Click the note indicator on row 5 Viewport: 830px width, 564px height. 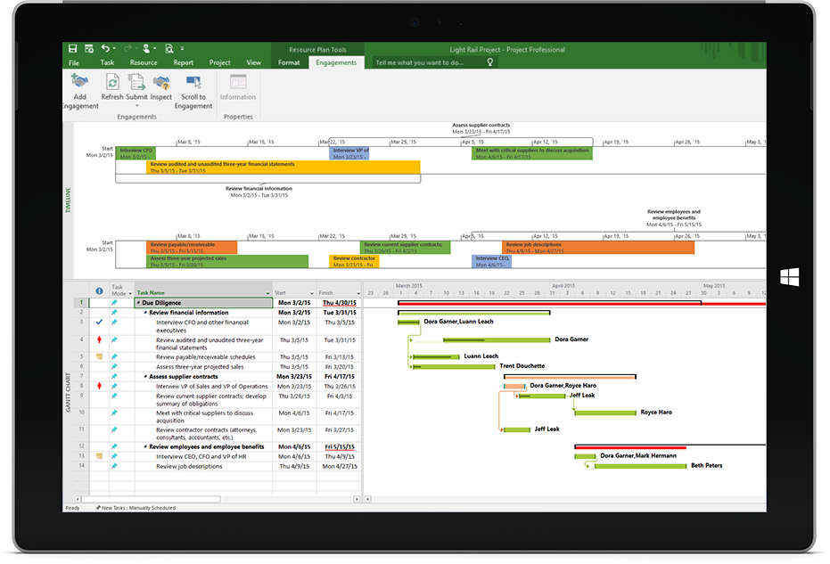pos(99,356)
